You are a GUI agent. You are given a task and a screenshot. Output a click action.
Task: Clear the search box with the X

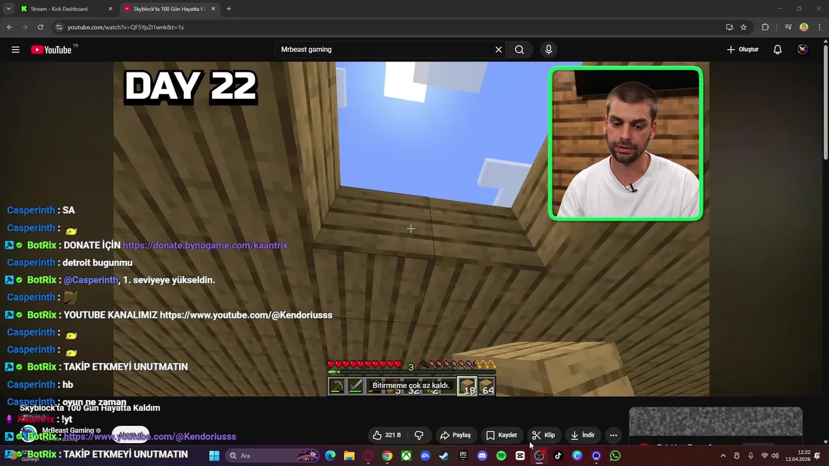click(499, 50)
